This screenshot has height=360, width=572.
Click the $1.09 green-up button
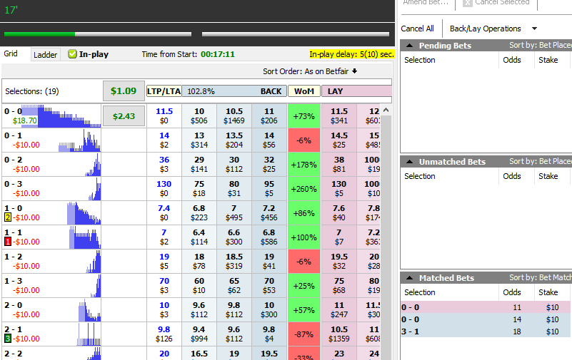[x=124, y=91]
